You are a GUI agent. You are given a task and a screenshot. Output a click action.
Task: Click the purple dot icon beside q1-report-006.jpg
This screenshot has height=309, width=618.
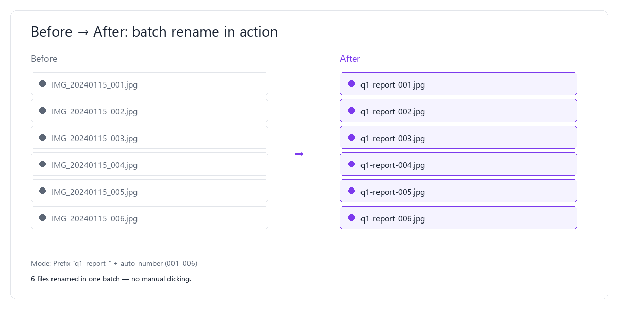coord(352,217)
